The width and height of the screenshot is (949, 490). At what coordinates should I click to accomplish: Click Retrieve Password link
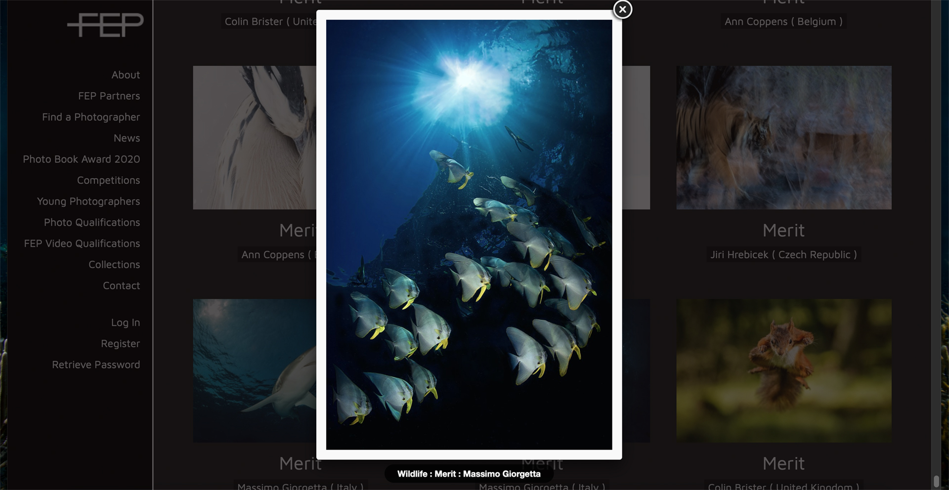[96, 365]
